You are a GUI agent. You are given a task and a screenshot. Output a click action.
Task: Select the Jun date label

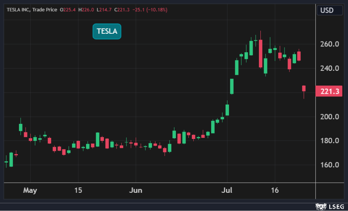tap(136, 190)
